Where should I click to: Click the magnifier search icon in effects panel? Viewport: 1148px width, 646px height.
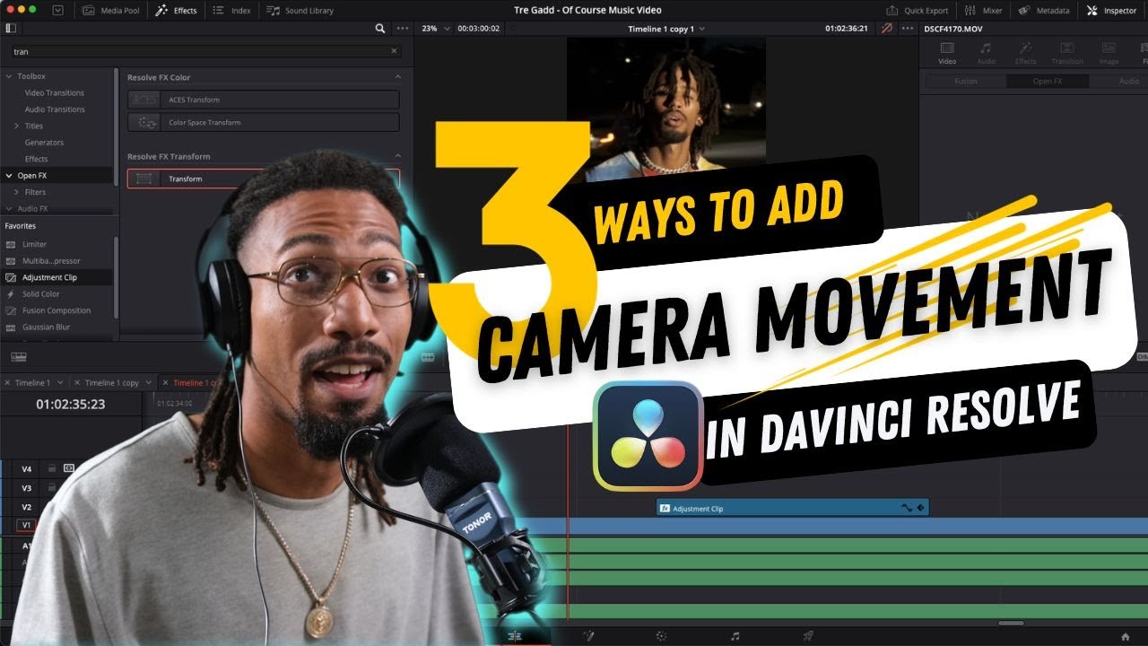coord(380,29)
